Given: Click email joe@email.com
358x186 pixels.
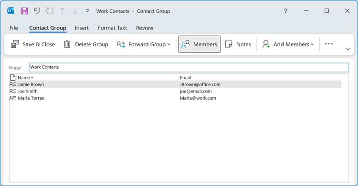Looking at the screenshot, I should [x=196, y=91].
